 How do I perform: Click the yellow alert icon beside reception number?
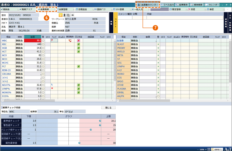click(61, 15)
